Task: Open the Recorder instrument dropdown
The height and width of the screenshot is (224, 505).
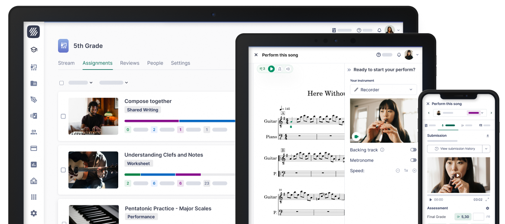Action: coord(383,90)
